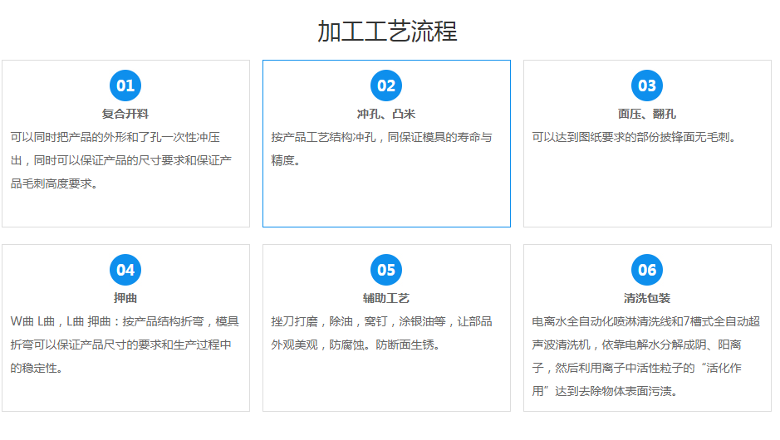Viewport: 780px width, 440px height.
Task: Click the description starting 挫刀打磨，除油
Action: coord(381,333)
